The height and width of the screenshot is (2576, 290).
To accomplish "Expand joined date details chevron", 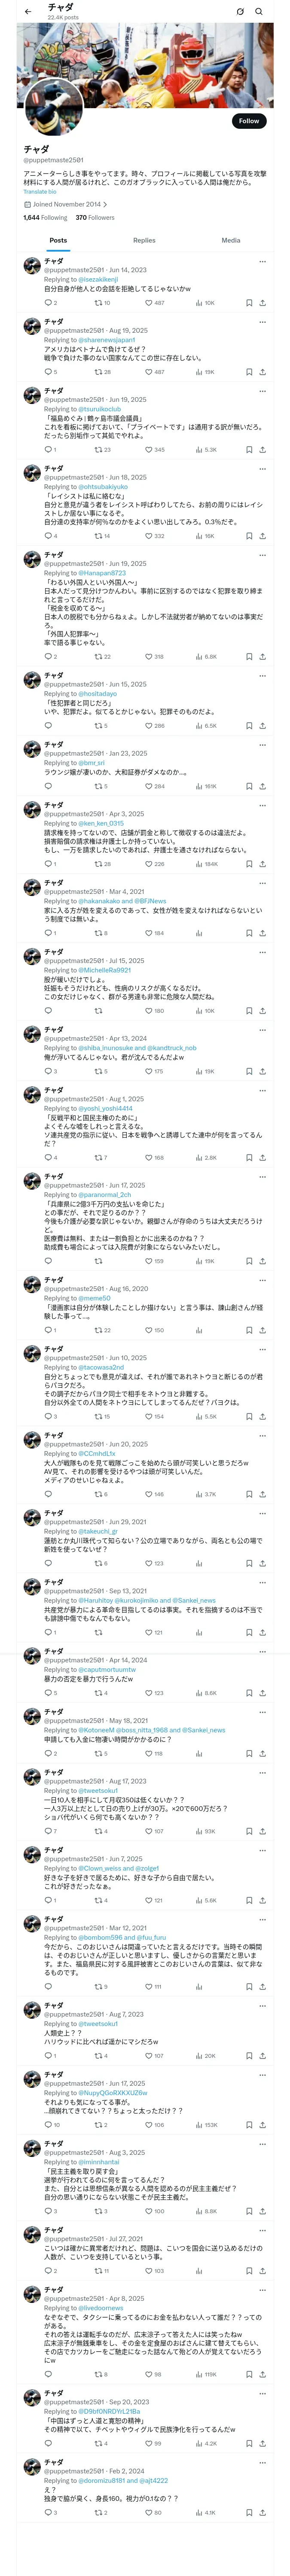I will click(x=105, y=204).
